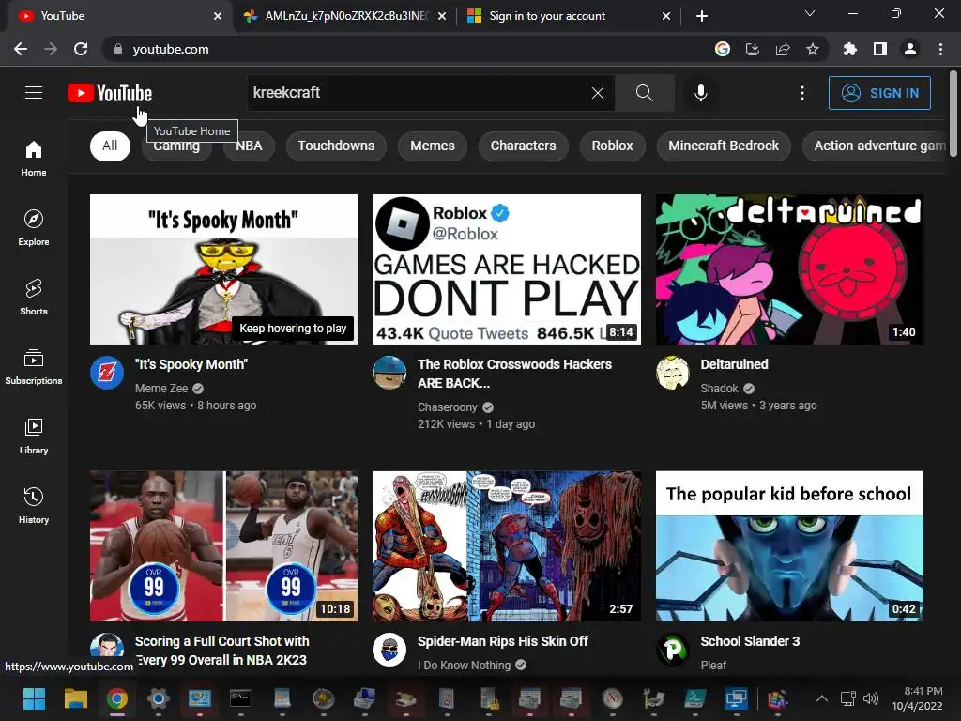The width and height of the screenshot is (961, 721).
Task: Play the Games Are Hacked thumbnail
Action: (506, 269)
